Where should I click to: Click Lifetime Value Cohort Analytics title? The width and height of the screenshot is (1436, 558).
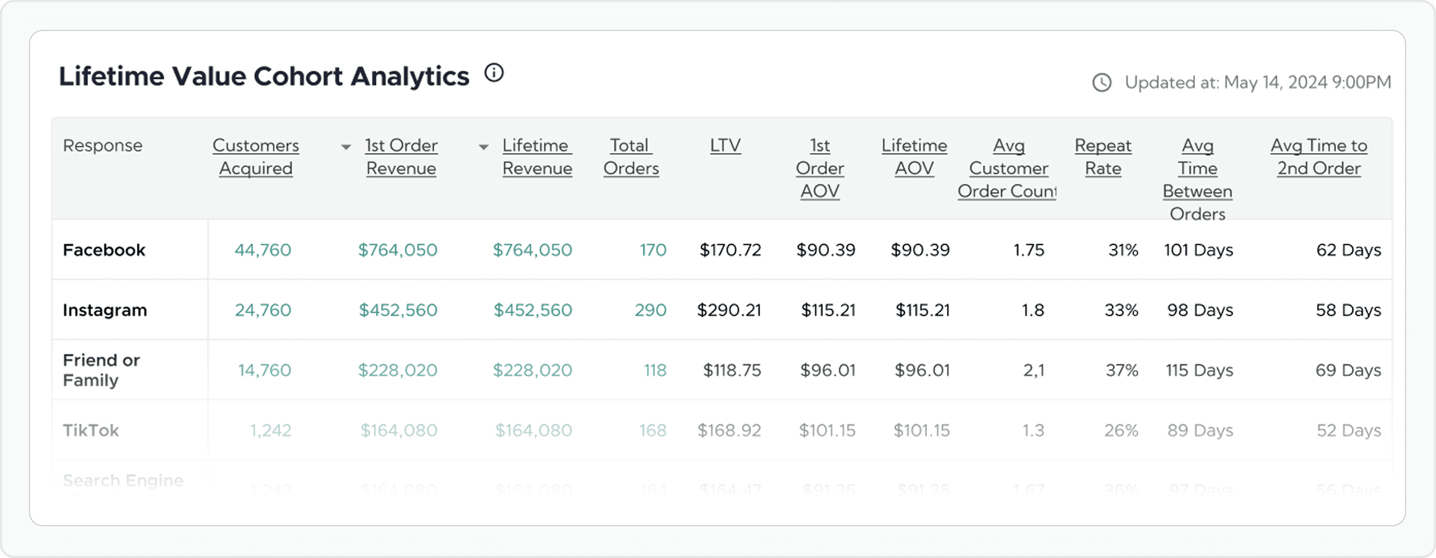point(264,77)
